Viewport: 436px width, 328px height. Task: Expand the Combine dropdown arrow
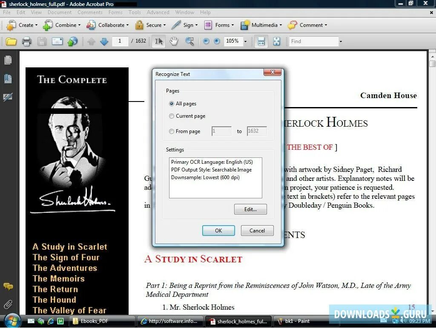(x=79, y=25)
